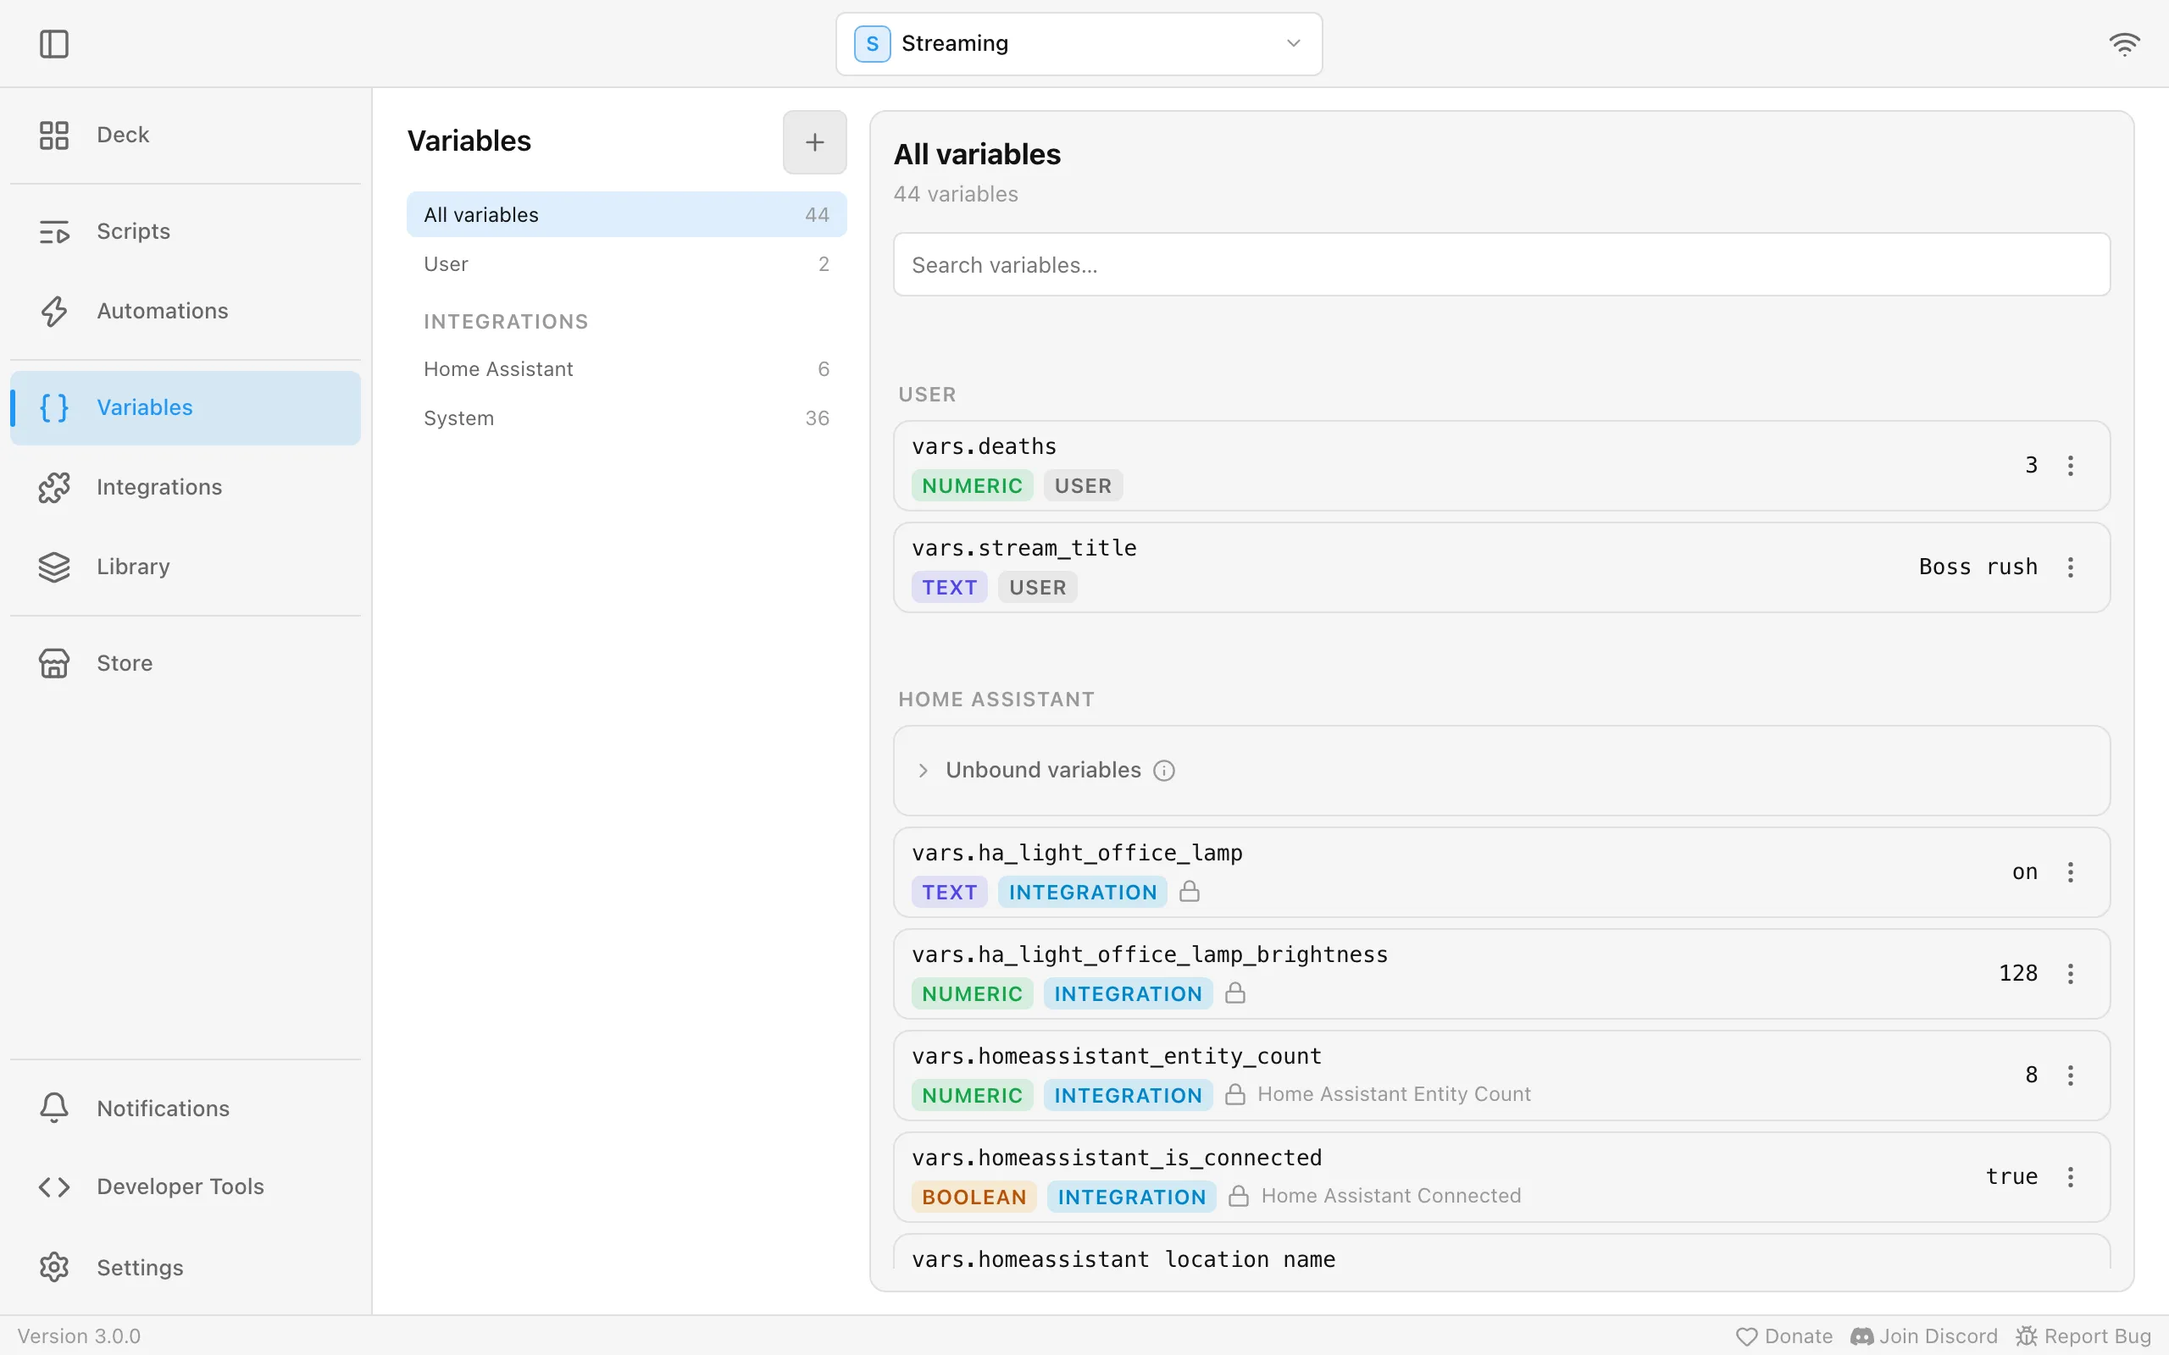Click the Wi-Fi connection status icon
Image resolution: width=2169 pixels, height=1355 pixels.
2124,43
